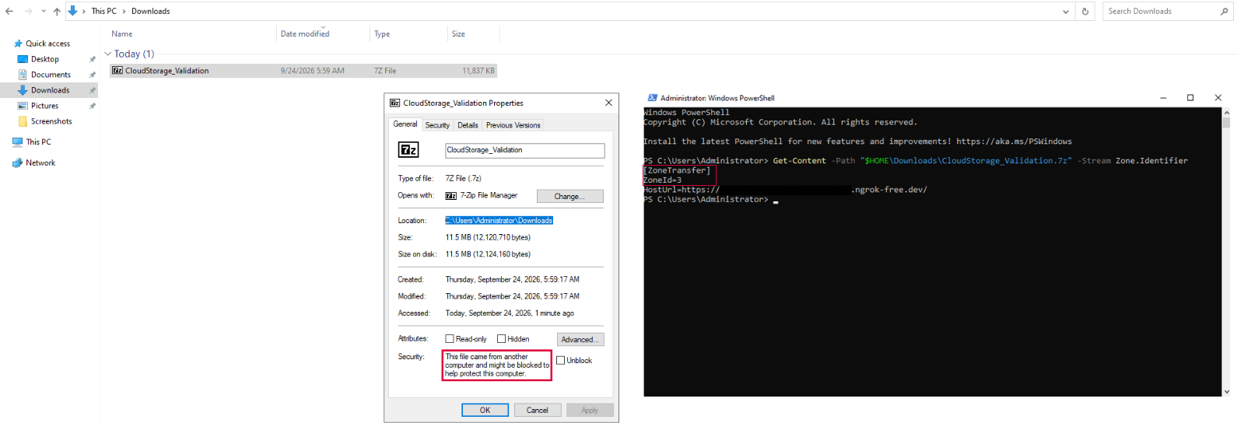Minimize the PowerShell window
Viewport: 1237px width, 423px height.
point(1163,98)
